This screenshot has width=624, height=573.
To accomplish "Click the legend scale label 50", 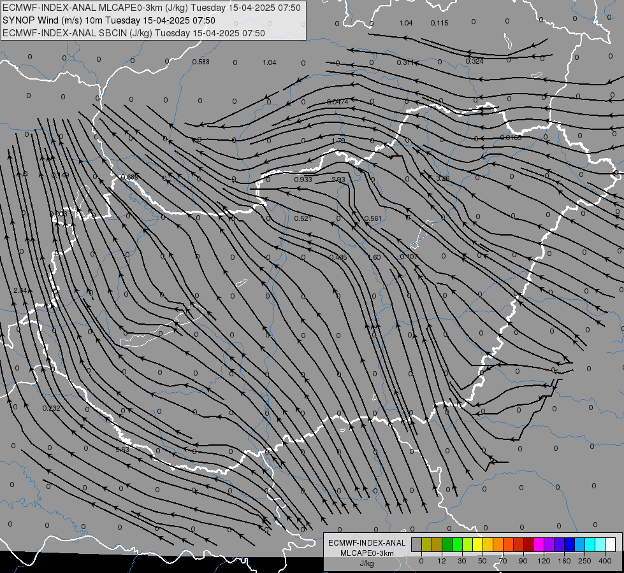I will [x=483, y=561].
